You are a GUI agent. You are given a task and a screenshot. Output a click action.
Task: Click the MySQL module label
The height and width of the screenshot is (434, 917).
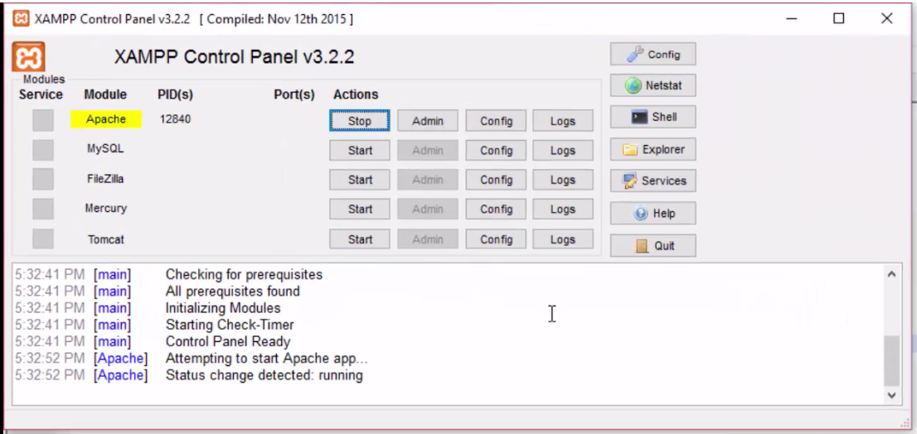(105, 148)
